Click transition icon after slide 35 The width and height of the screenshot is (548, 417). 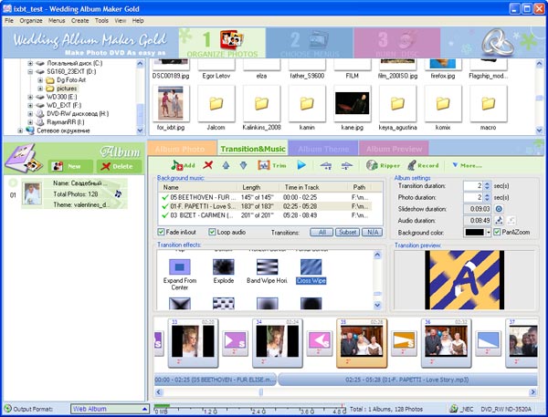pos(404,343)
